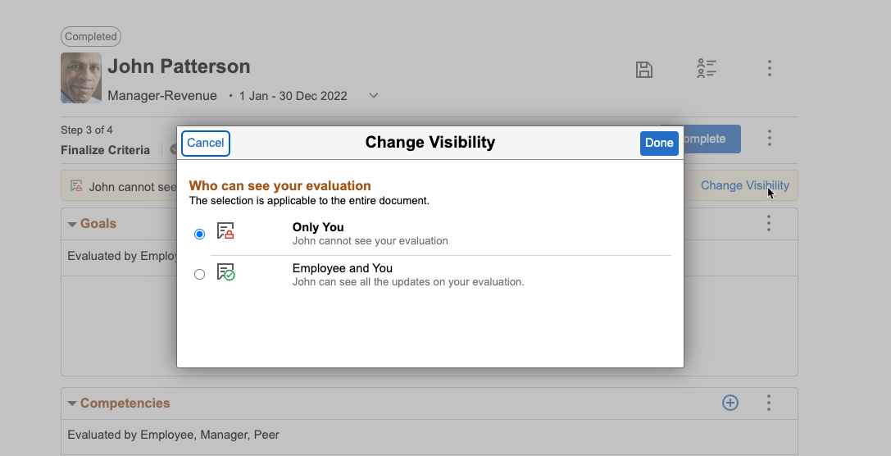Click the checkmark evaluation icon for Employee and You
The width and height of the screenshot is (891, 456).
[x=225, y=272]
